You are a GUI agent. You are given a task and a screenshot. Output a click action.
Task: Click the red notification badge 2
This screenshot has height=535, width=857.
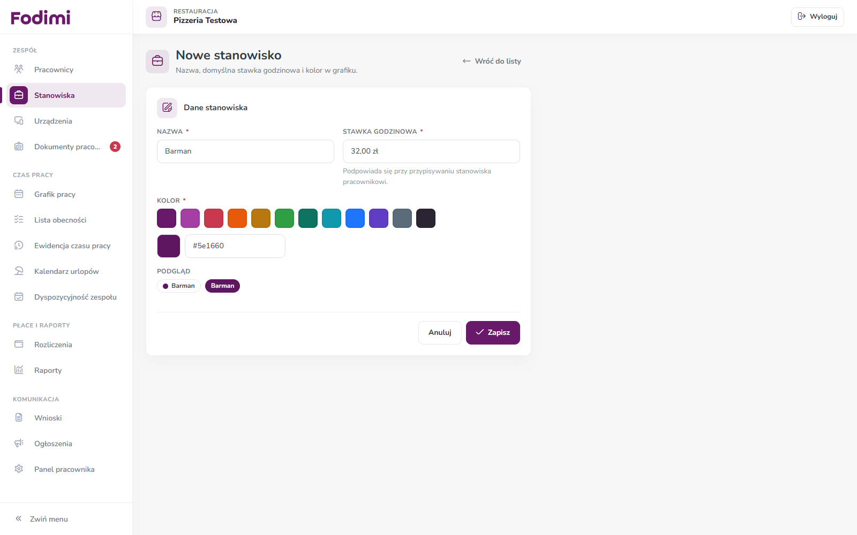[x=115, y=147]
